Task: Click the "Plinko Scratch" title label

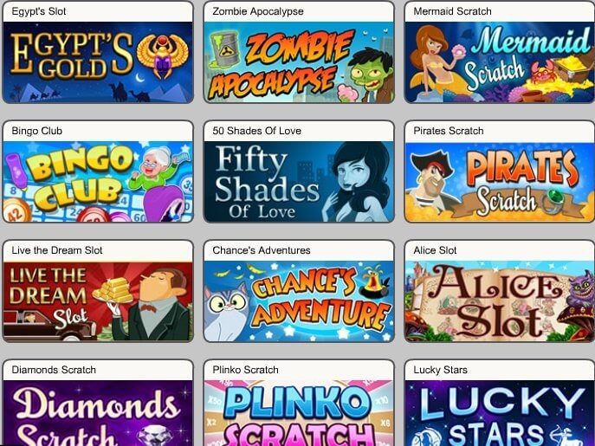Action: point(245,370)
